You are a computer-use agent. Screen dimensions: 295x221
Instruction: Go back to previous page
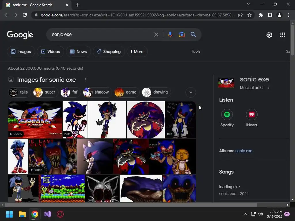[6, 15]
